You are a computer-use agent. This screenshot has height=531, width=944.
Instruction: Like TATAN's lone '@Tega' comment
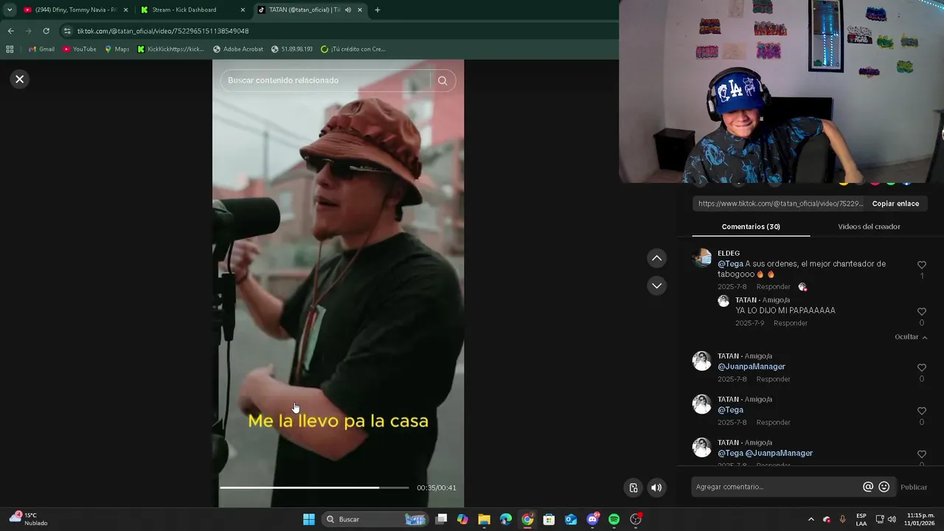coord(921,412)
